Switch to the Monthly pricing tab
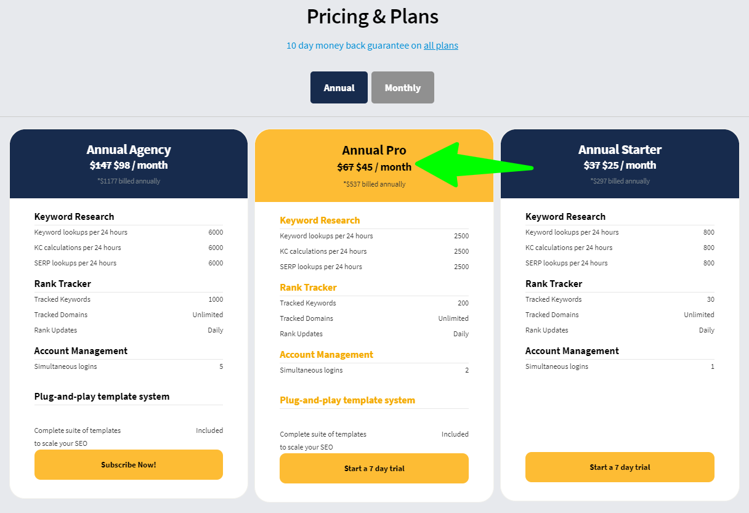 [402, 87]
